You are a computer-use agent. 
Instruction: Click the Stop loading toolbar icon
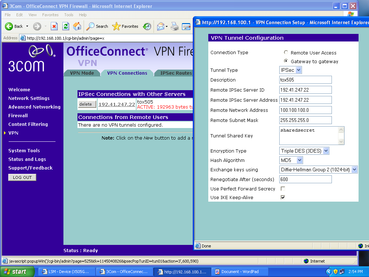[54, 26]
